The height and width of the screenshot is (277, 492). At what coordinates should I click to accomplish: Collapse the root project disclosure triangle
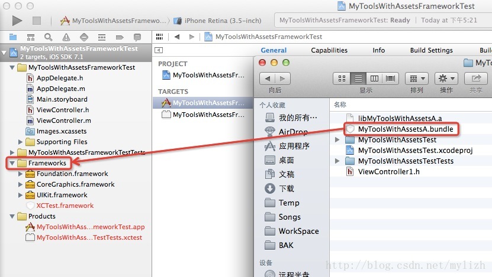tap(4, 53)
